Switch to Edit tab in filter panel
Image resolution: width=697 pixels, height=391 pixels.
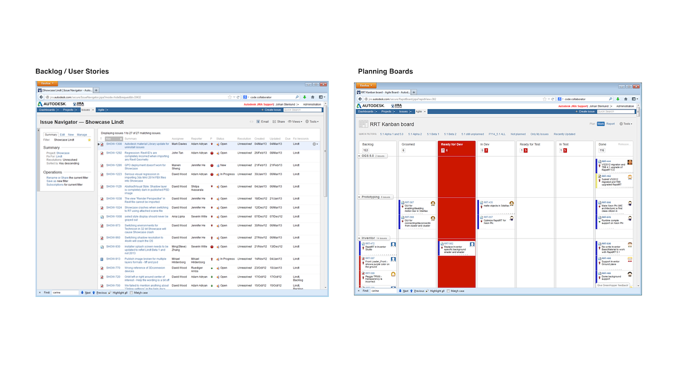pyautogui.click(x=63, y=135)
